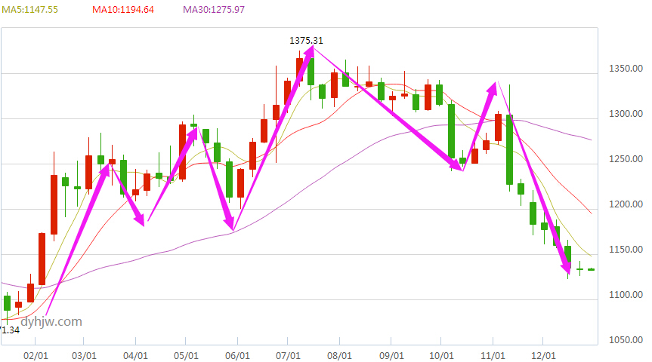Select the 04/01 date axis label
This screenshot has height=362, width=652.
[135, 356]
